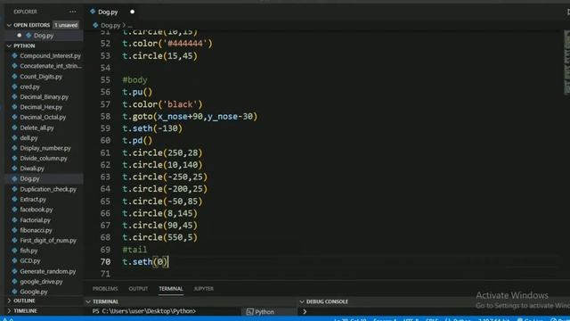This screenshot has height=321, width=570.
Task: Click the terminal PS prompt line
Action: pos(144,311)
